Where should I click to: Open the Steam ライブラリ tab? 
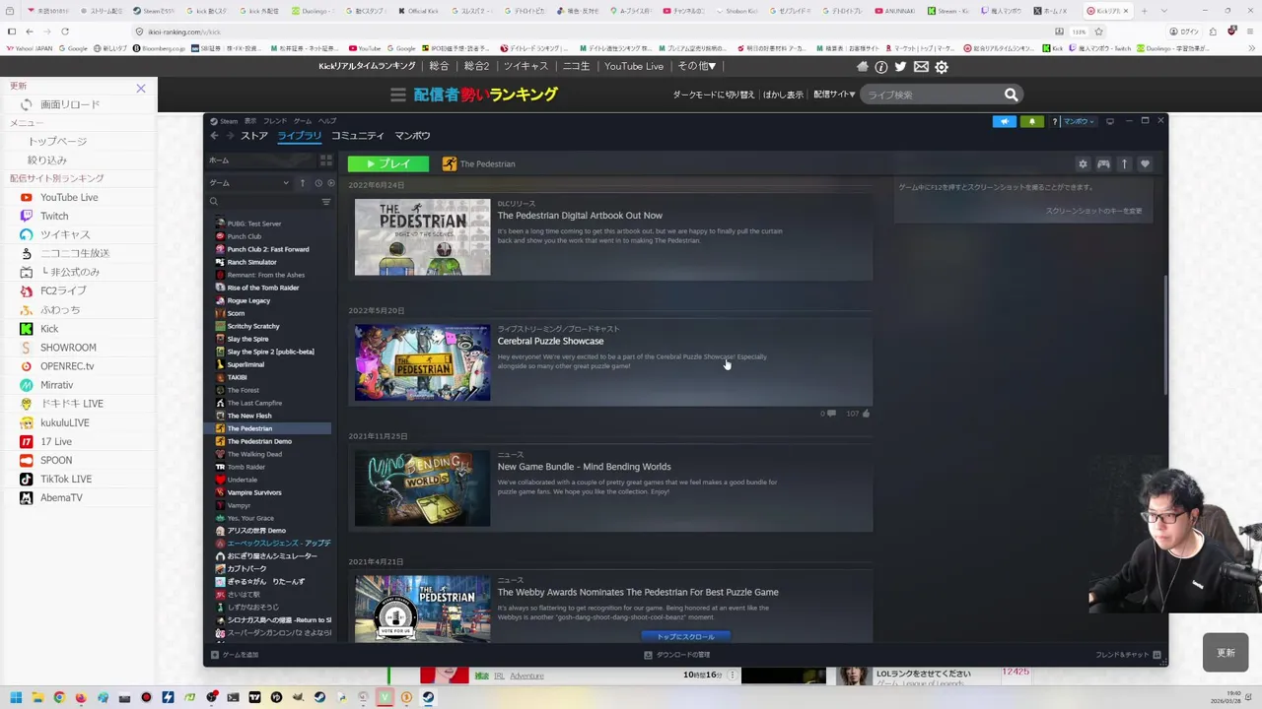click(299, 136)
